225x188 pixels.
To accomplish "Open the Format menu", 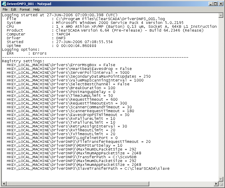I will 25,9.
